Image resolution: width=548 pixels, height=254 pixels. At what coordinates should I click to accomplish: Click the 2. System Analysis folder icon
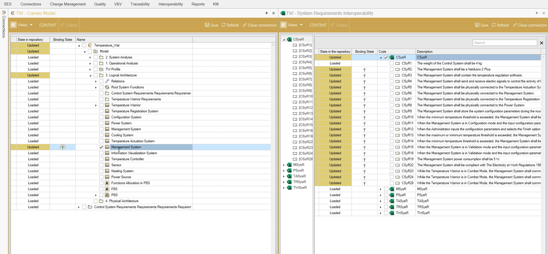tap(101, 57)
